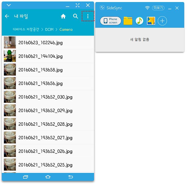Click the Phone screen button in SideSync
This screenshot has height=185, width=187.
(111, 21)
